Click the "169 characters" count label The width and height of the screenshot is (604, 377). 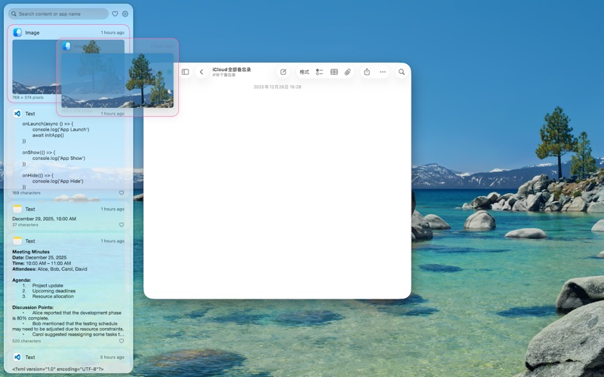pos(26,193)
